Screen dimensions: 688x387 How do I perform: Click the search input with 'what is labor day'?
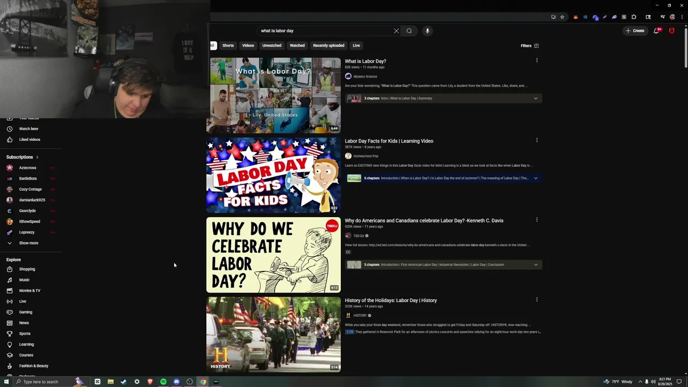point(325,31)
